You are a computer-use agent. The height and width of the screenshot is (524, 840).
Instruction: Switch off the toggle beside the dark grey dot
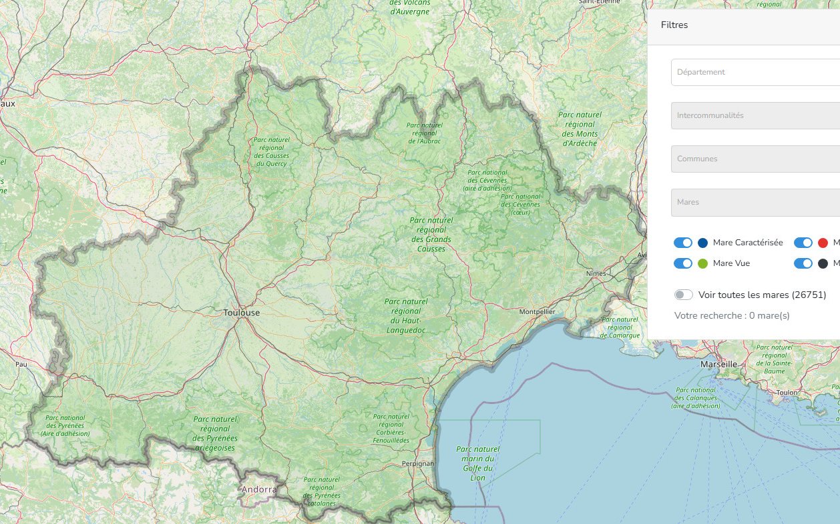pyautogui.click(x=803, y=263)
